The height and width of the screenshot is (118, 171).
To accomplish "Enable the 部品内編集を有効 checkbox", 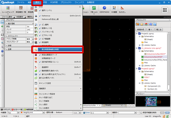I will pos(141,112).
